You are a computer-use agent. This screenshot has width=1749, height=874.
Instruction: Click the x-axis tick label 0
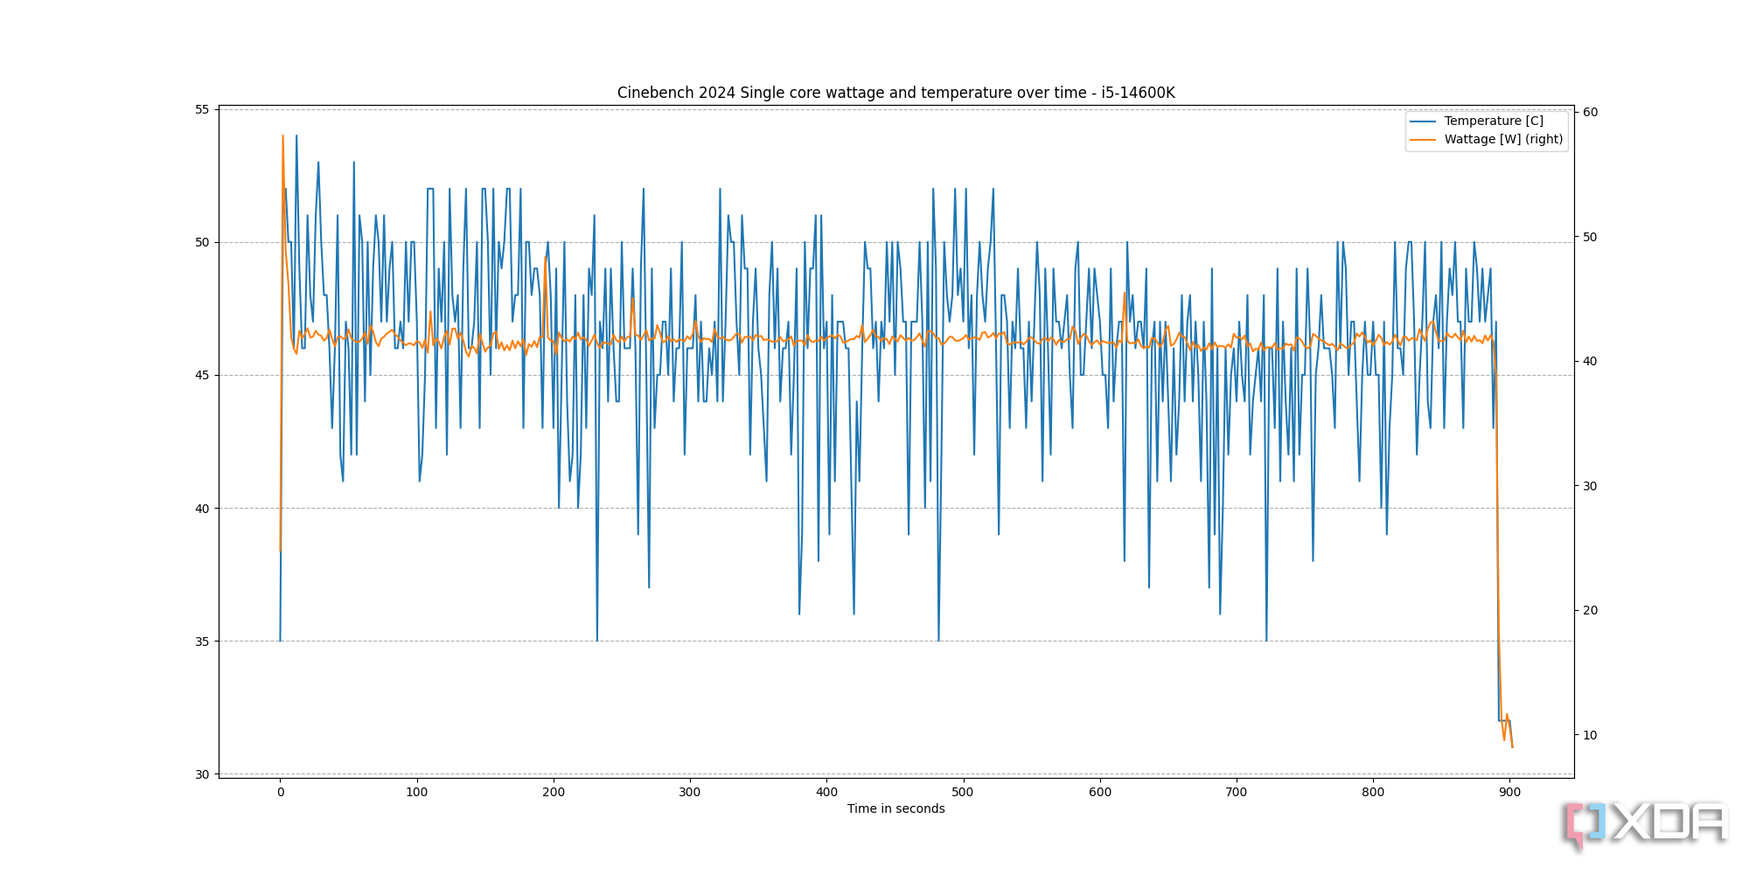click(x=281, y=793)
